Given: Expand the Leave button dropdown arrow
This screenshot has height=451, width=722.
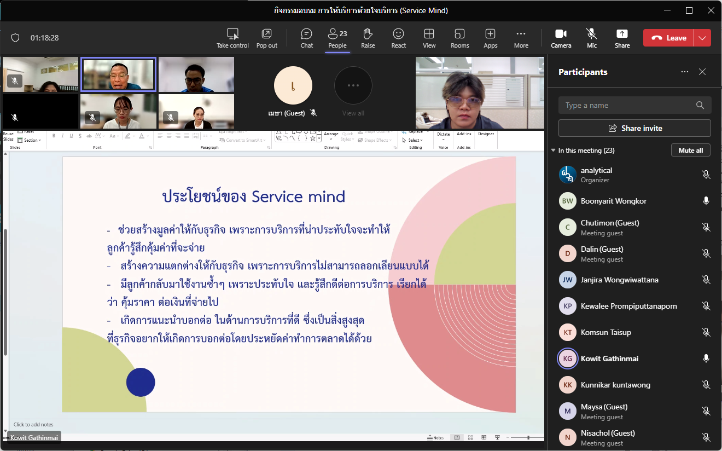Looking at the screenshot, I should point(702,38).
